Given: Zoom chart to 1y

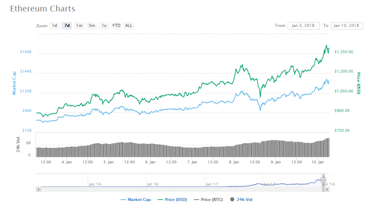Looking at the screenshot, I should [x=104, y=26].
